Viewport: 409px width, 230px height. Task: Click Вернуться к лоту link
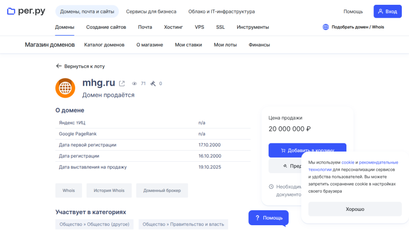pyautogui.click(x=85, y=66)
